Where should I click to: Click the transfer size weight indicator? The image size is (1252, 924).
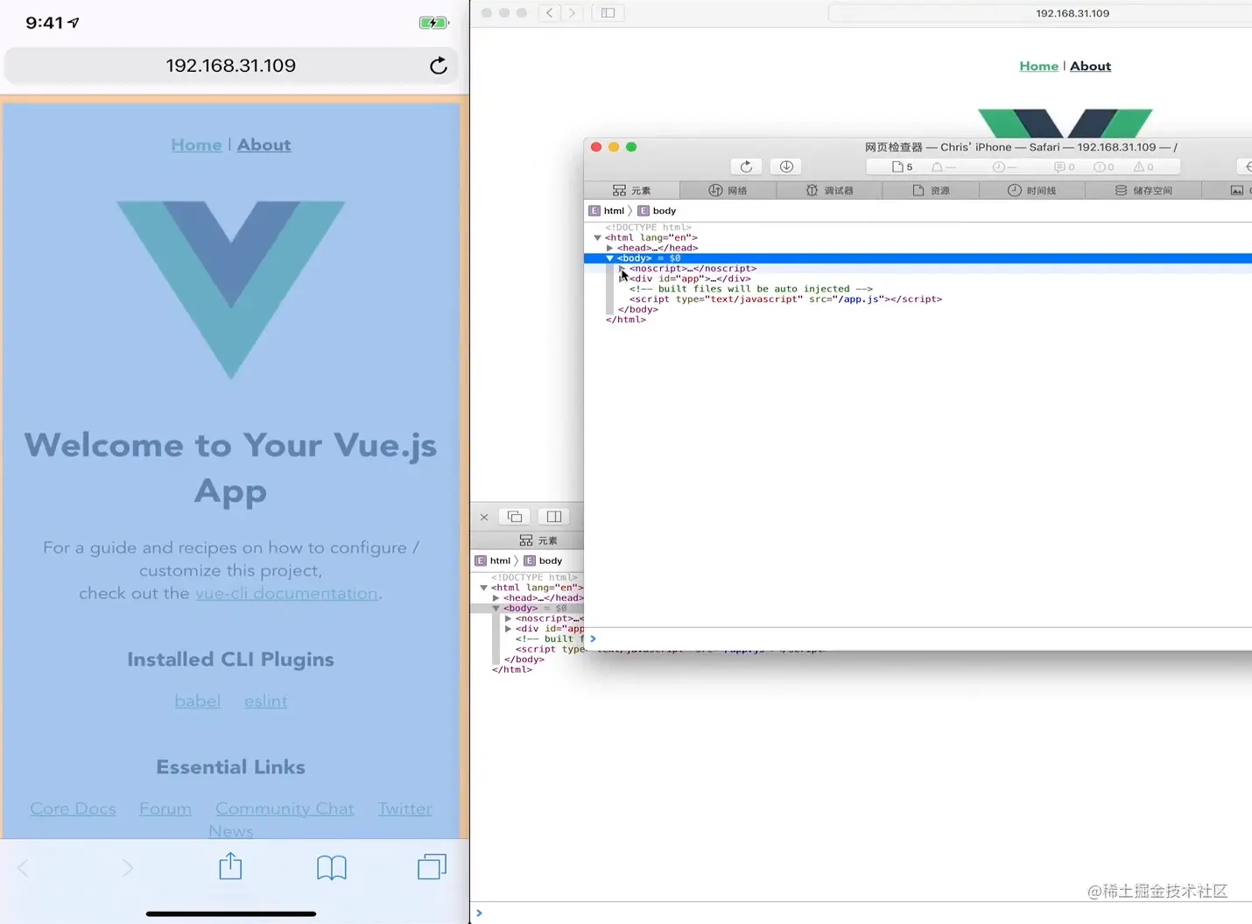[944, 166]
